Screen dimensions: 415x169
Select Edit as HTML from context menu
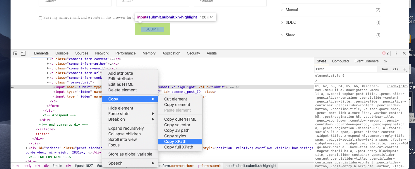pyautogui.click(x=130, y=84)
